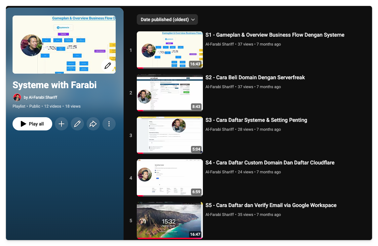Open S1 Gameplan & Overview video thumbnail
Image resolution: width=378 pixels, height=246 pixels.
pyautogui.click(x=170, y=50)
